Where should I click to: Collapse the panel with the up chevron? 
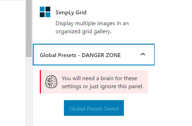click(143, 54)
